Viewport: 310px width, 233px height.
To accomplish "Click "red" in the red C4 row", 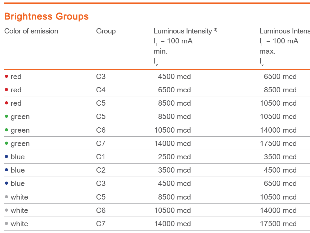I will [x=16, y=90].
